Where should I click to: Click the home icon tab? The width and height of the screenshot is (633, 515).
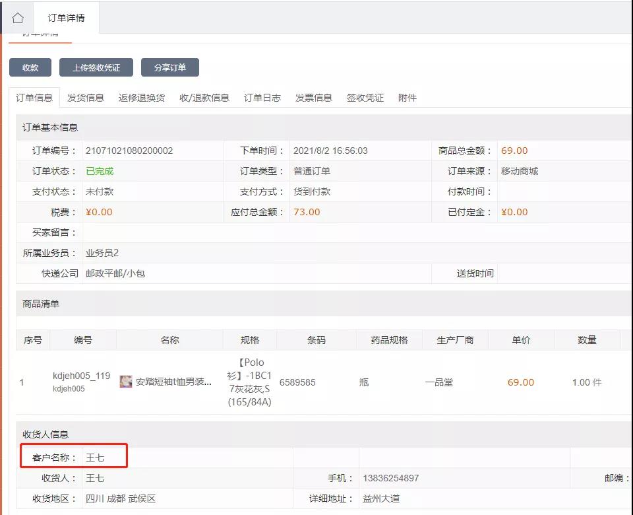point(18,18)
